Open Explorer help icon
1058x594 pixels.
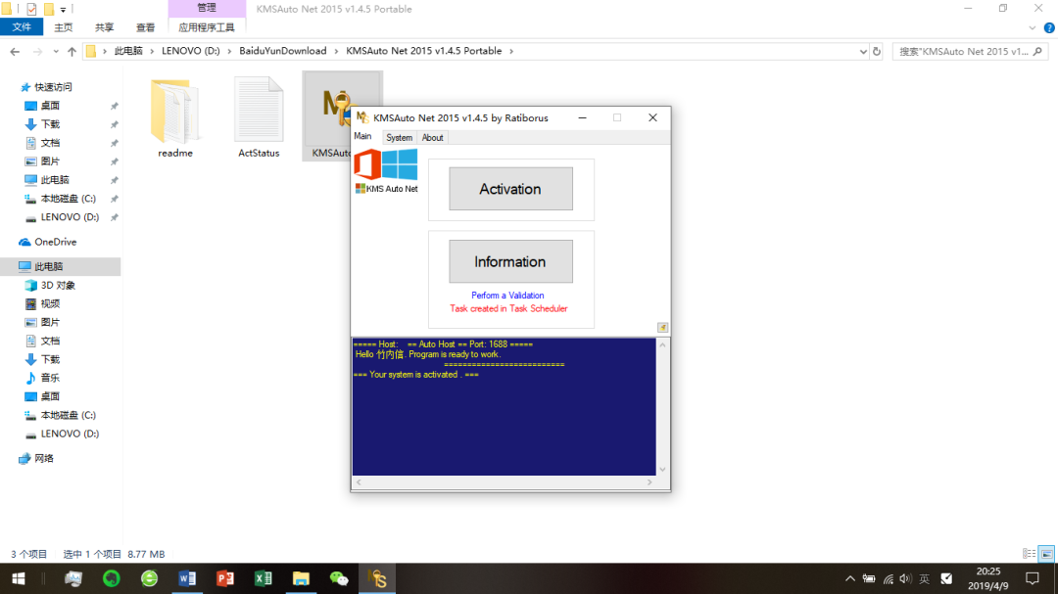1049,27
